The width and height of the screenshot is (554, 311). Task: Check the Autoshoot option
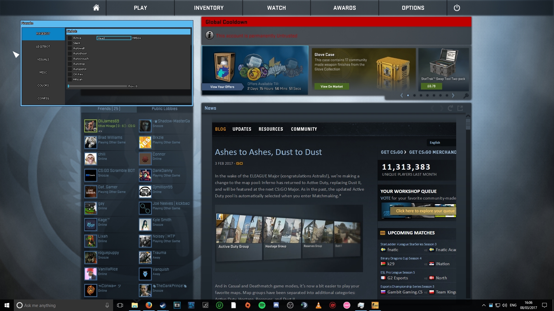pyautogui.click(x=70, y=54)
